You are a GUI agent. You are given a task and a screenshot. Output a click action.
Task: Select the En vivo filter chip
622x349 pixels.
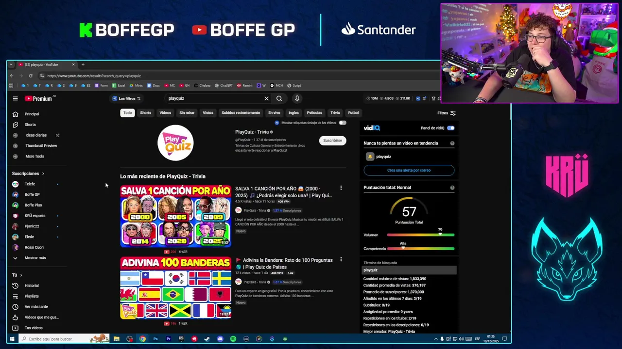[274, 113]
